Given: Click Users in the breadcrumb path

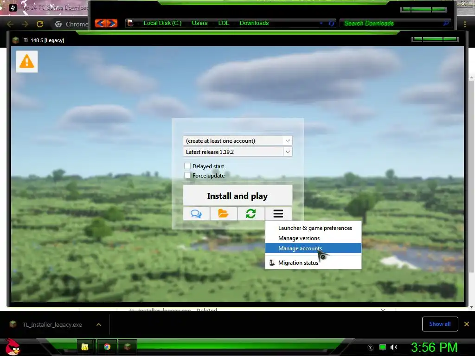Looking at the screenshot, I should click(199, 23).
